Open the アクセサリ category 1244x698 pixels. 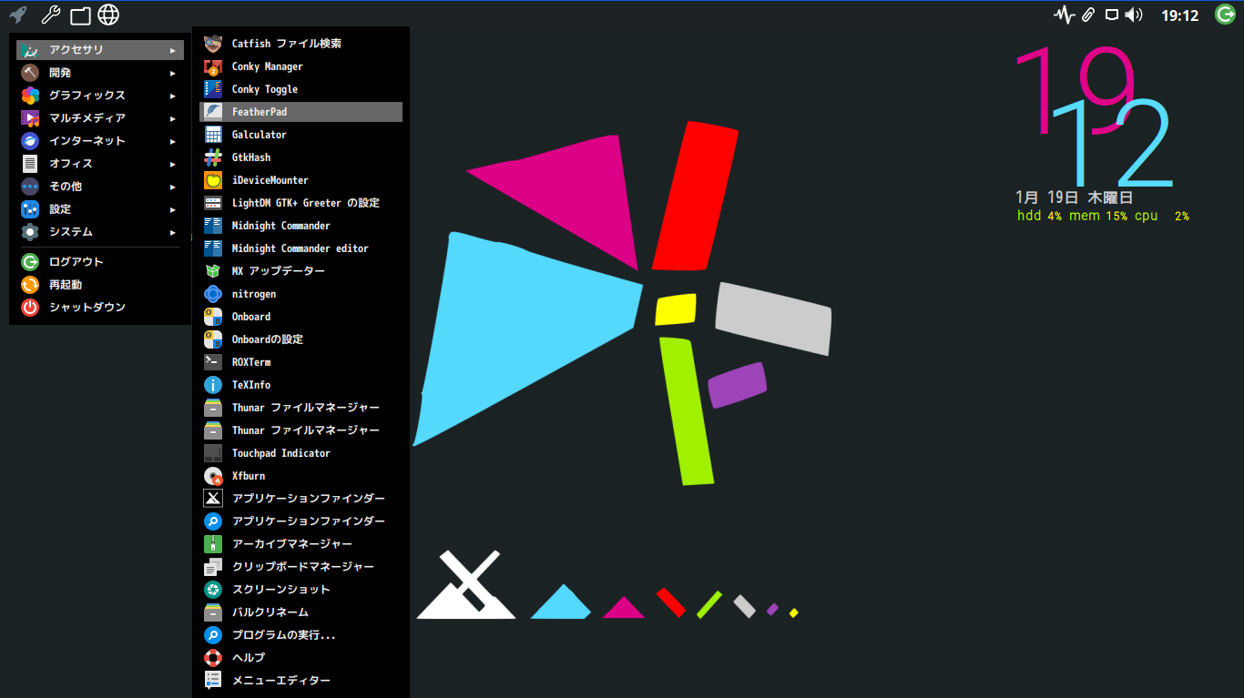(x=100, y=50)
